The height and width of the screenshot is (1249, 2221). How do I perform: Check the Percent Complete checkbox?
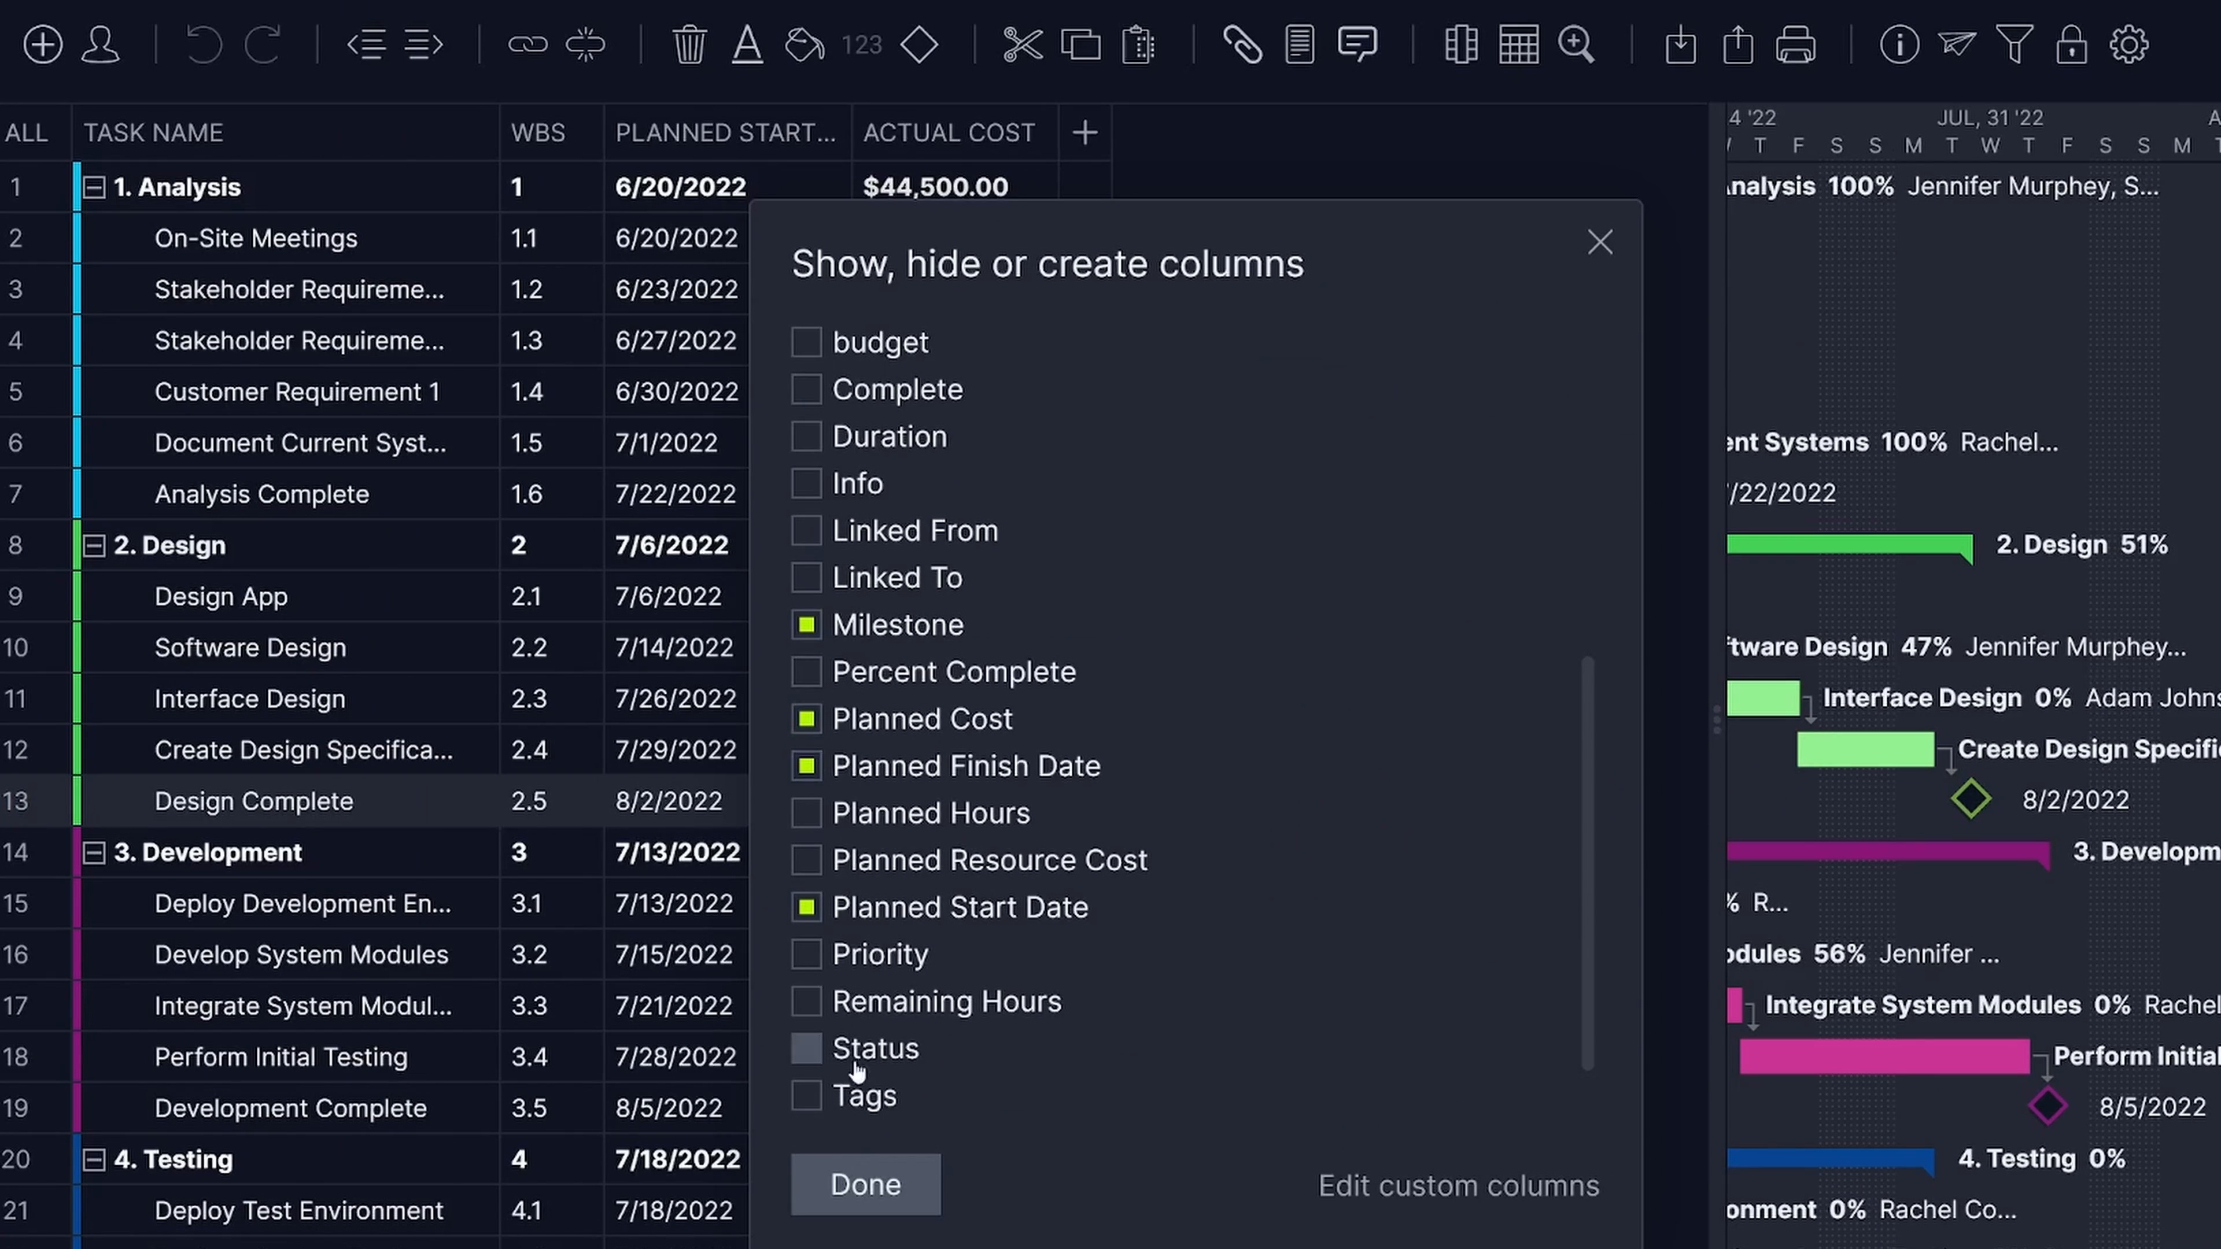coord(806,671)
